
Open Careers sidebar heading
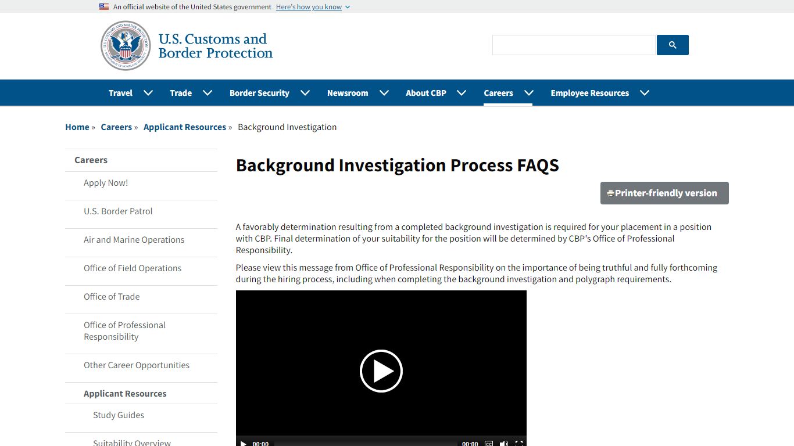pos(91,160)
